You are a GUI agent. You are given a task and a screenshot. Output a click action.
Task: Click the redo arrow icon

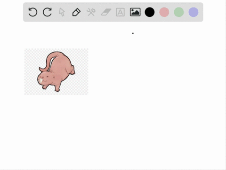47,12
